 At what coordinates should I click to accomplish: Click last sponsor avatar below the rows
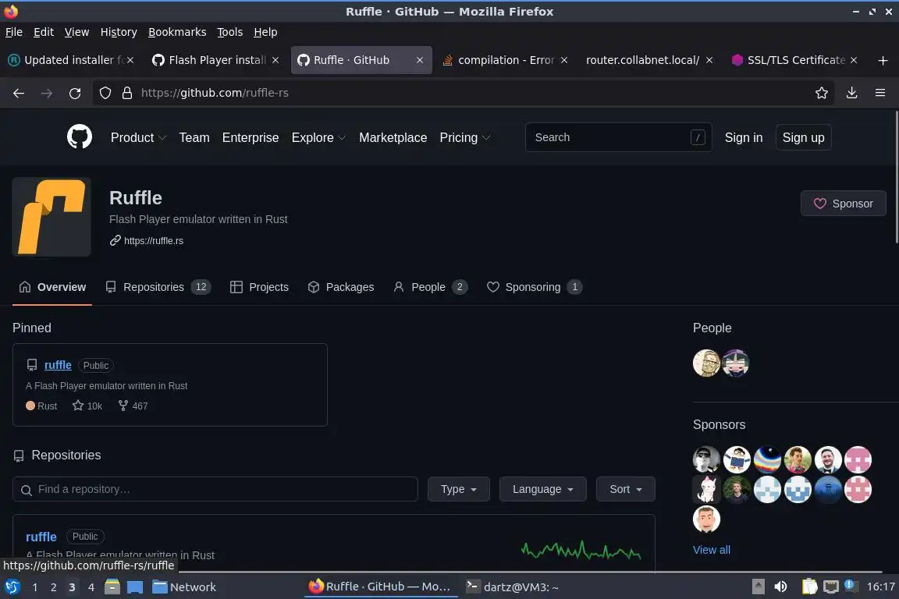[706, 519]
